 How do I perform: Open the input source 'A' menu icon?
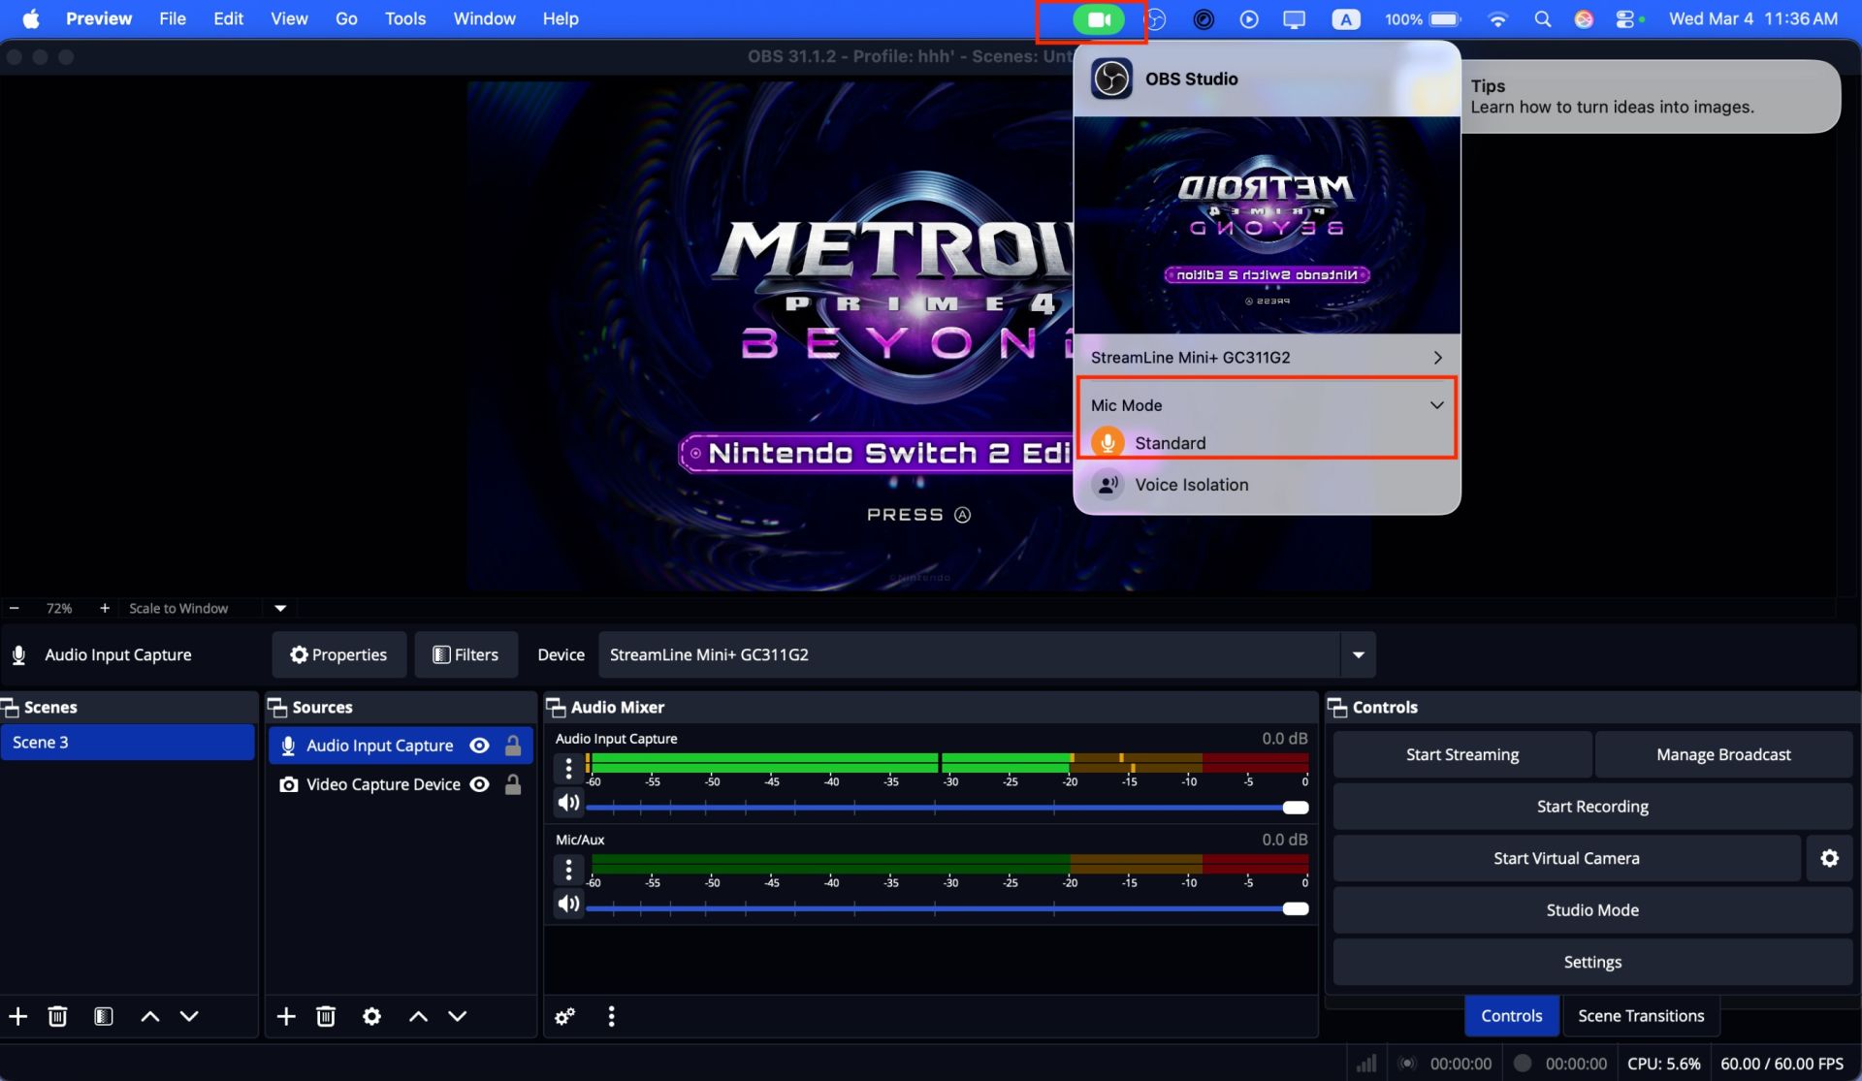[x=1345, y=19]
